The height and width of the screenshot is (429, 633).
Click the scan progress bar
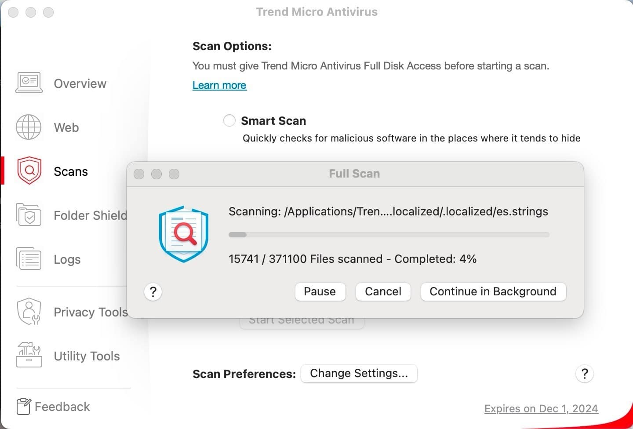point(389,235)
